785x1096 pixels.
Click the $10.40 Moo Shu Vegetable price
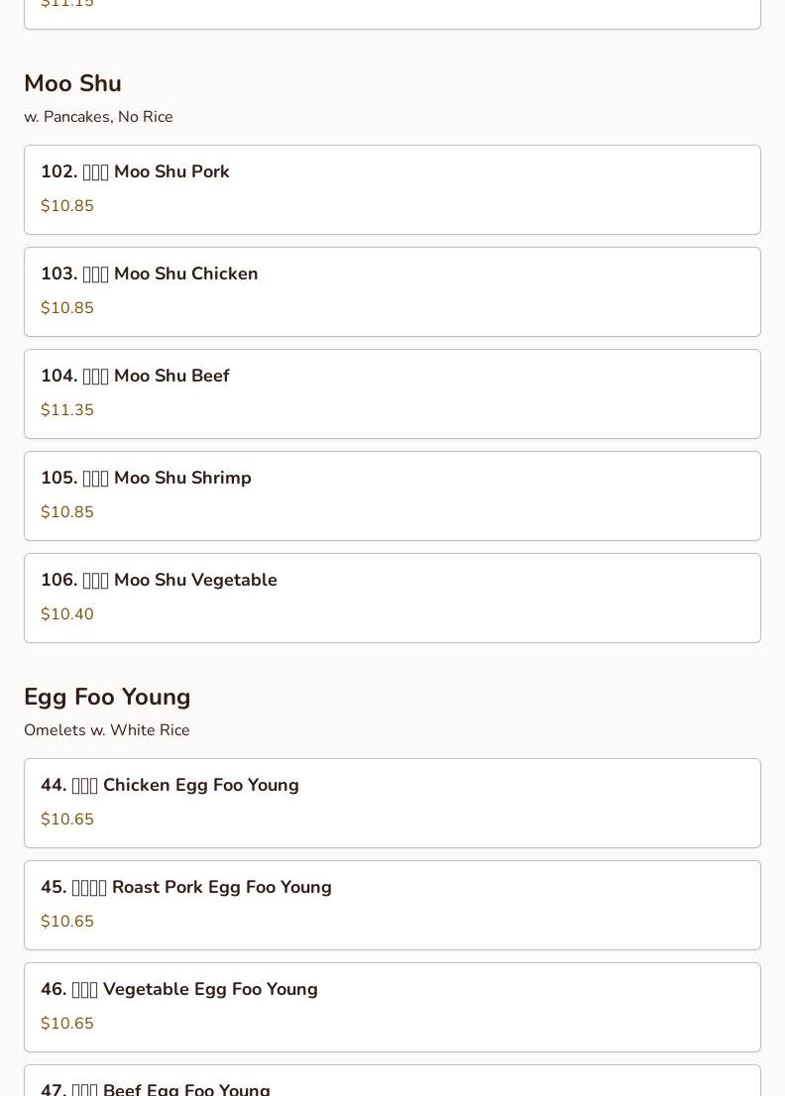(x=67, y=613)
